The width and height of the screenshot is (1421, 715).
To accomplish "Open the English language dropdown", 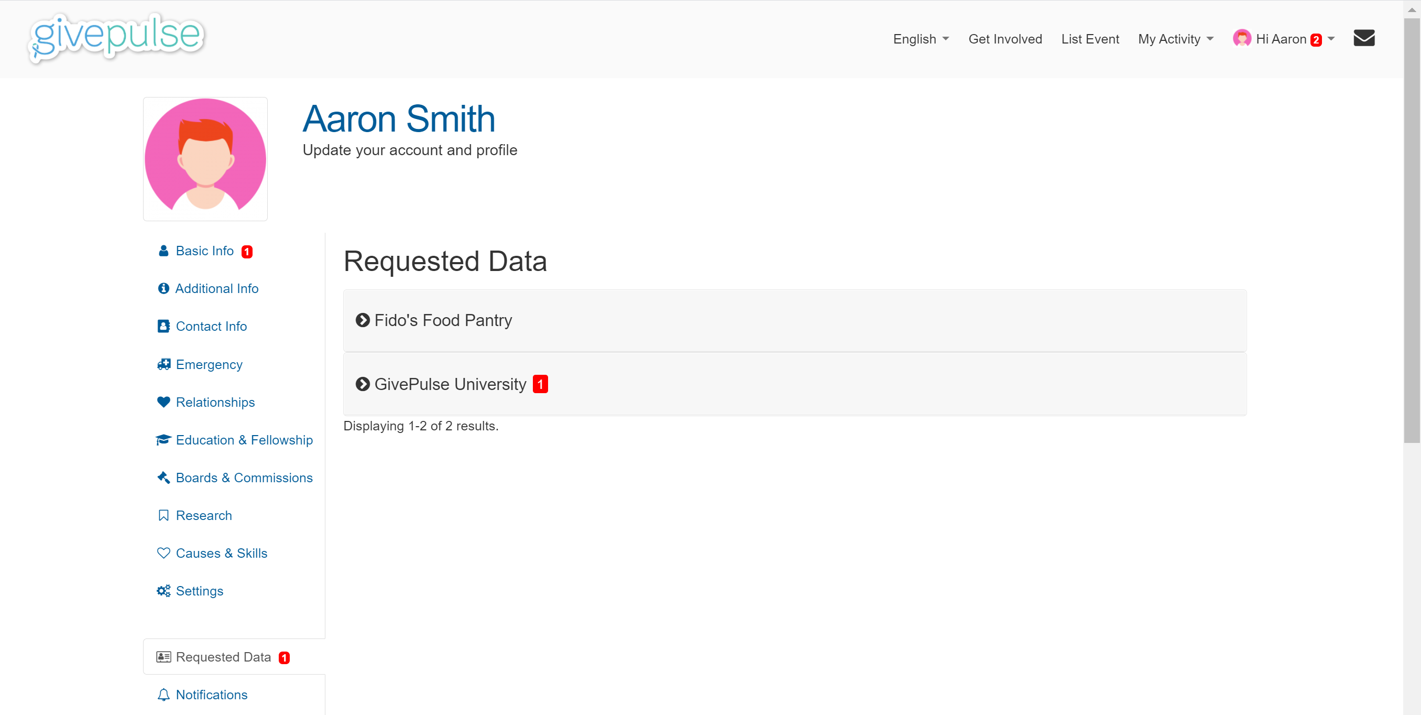I will tap(921, 39).
